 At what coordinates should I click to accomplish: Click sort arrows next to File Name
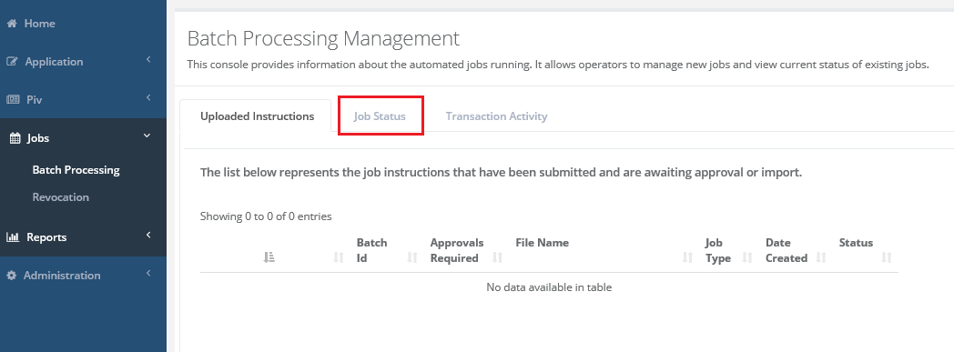pos(687,257)
